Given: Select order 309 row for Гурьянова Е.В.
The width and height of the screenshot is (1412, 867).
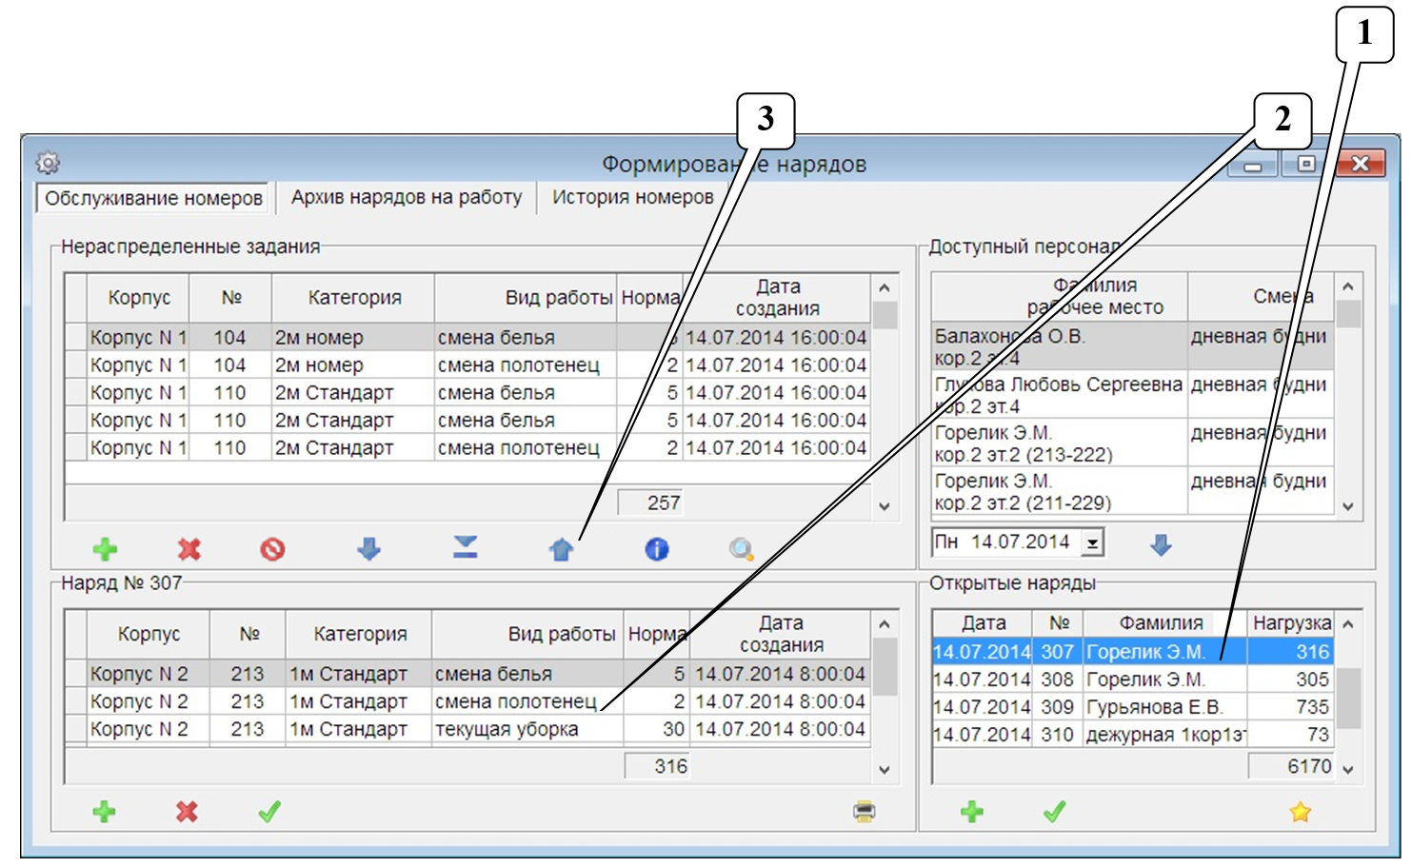Looking at the screenshot, I should [x=1133, y=707].
